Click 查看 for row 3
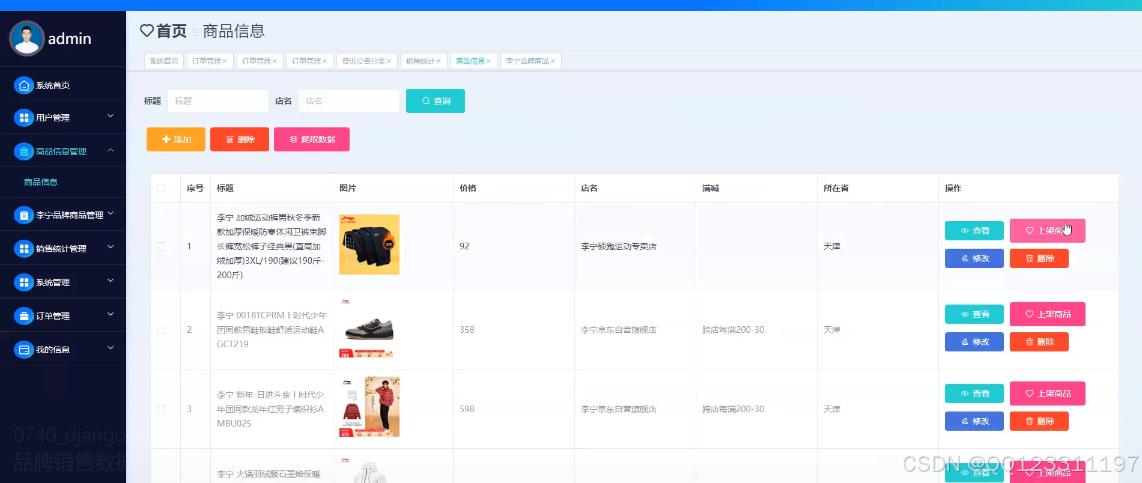Image resolution: width=1142 pixels, height=483 pixels. pos(974,393)
